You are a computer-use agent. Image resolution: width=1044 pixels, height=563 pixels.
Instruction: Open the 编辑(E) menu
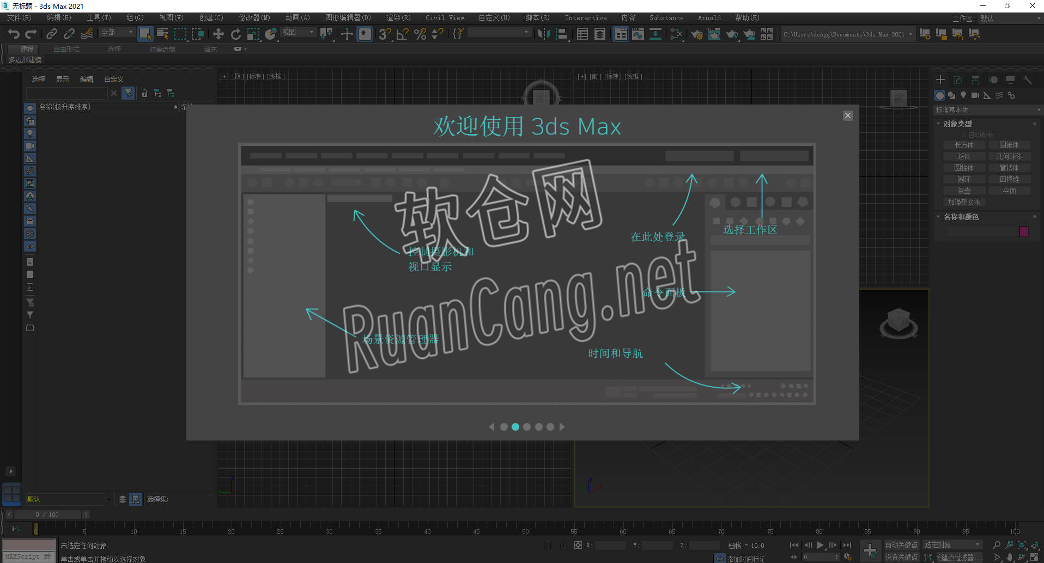point(59,18)
